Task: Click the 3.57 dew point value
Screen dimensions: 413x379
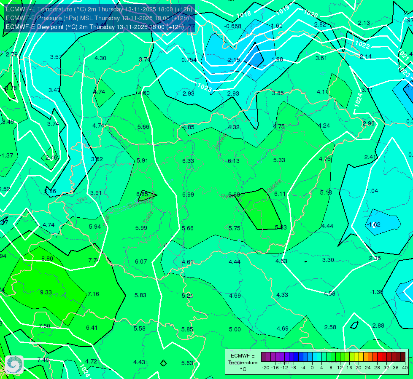Action: pos(56,57)
